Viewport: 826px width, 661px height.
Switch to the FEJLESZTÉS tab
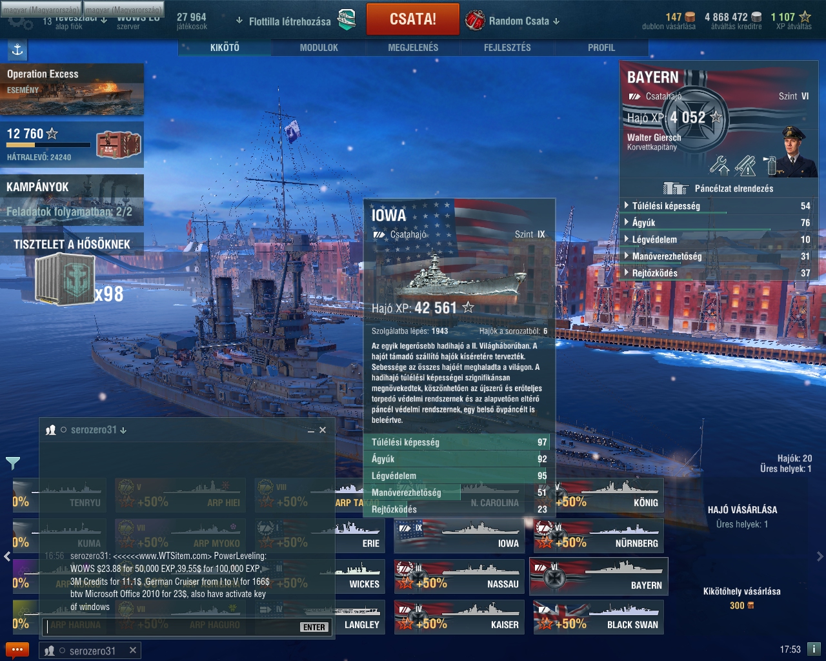pos(507,48)
